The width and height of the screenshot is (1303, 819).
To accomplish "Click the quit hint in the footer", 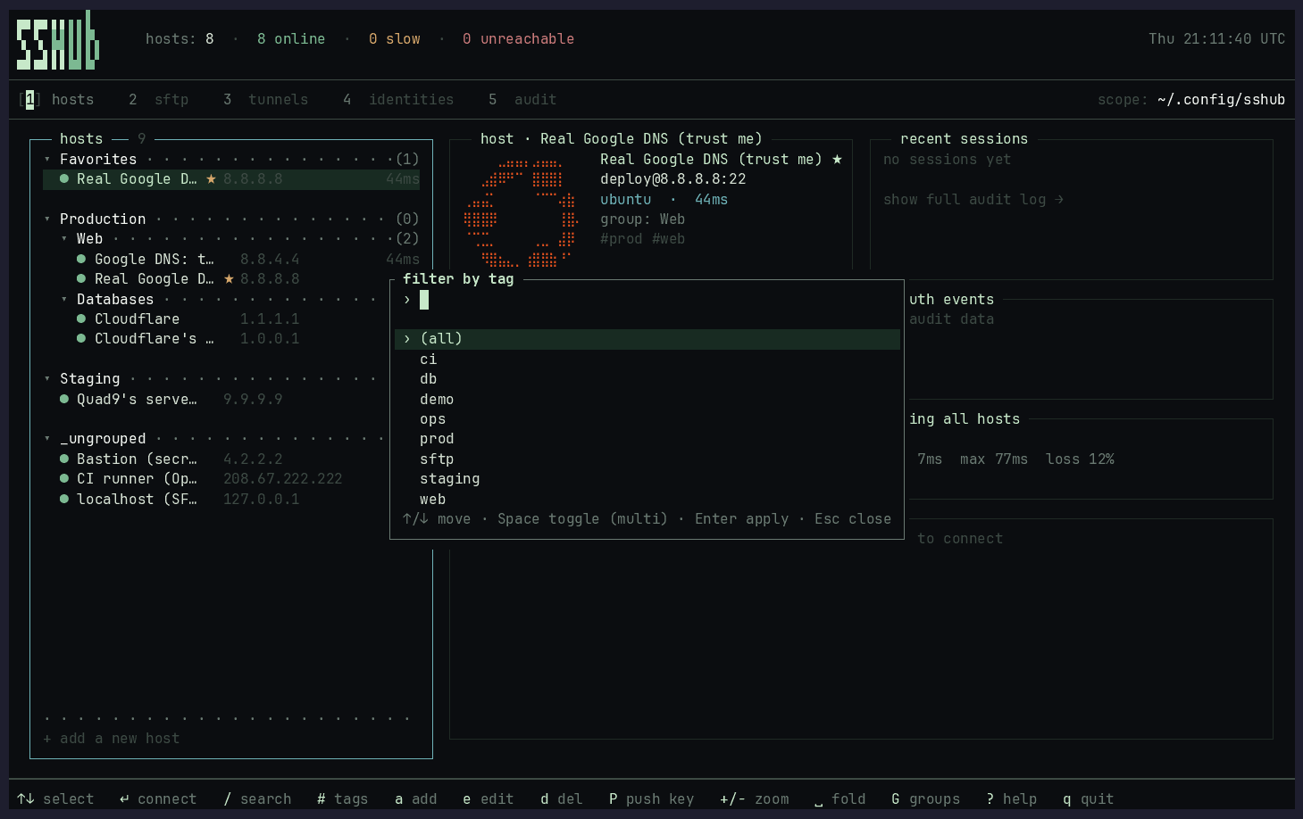I will (x=1089, y=799).
